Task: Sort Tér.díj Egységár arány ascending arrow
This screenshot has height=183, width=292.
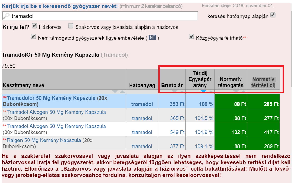Action: 211,91
